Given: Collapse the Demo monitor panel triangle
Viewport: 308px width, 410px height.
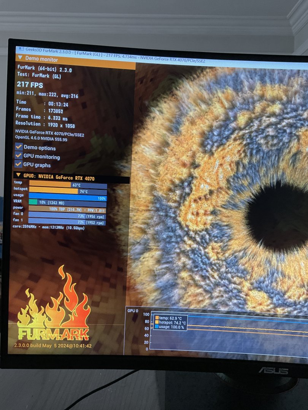Looking at the screenshot, I should pyautogui.click(x=20, y=57).
